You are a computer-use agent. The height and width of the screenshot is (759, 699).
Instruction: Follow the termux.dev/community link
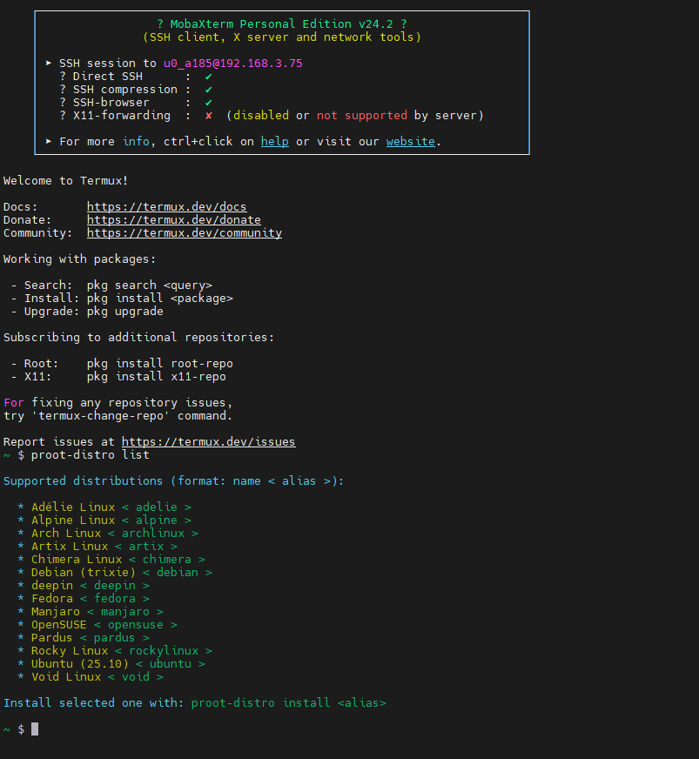tap(184, 233)
